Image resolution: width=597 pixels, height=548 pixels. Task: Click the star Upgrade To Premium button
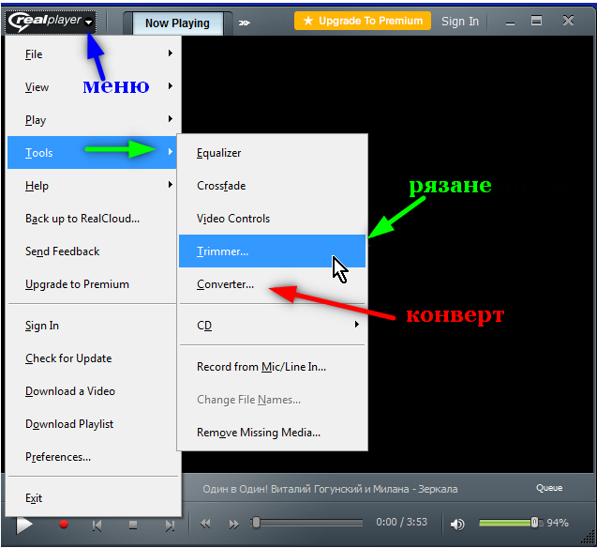coord(362,21)
